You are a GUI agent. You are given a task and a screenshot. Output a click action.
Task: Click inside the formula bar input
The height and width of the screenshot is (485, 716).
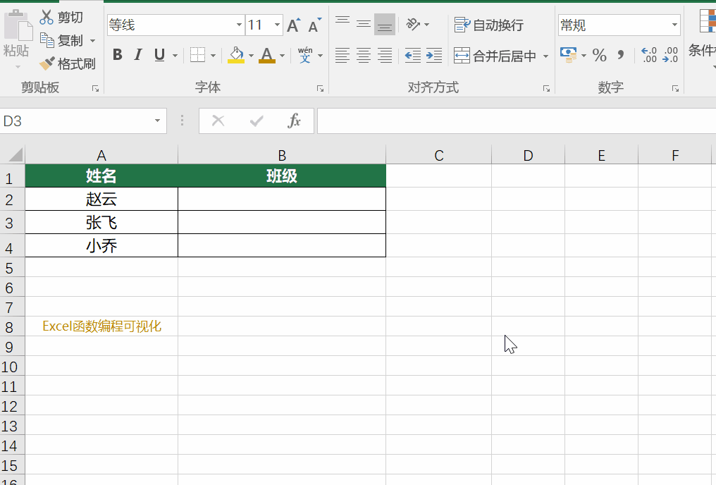click(x=517, y=121)
